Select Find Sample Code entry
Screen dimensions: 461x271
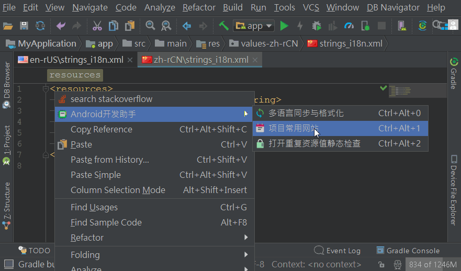coord(154,222)
